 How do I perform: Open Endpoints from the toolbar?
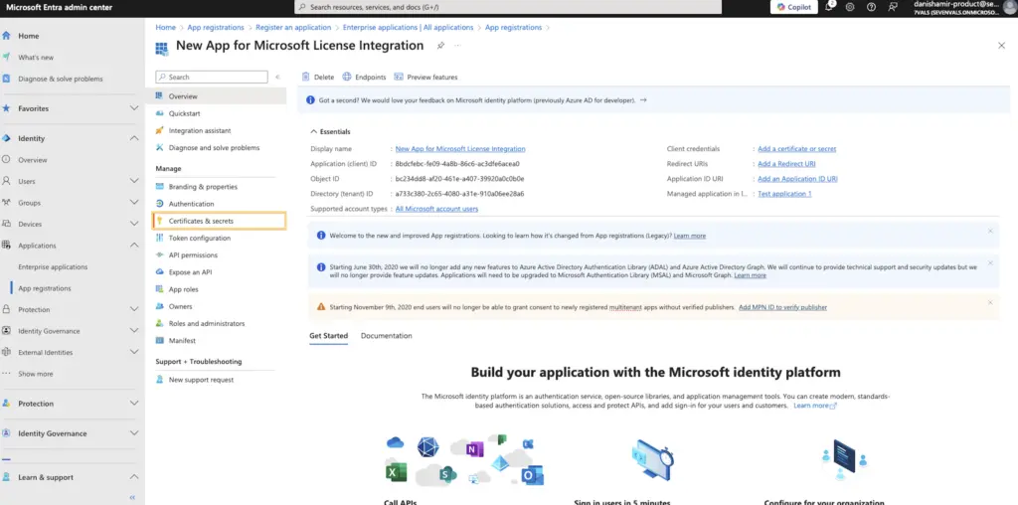[x=364, y=77]
